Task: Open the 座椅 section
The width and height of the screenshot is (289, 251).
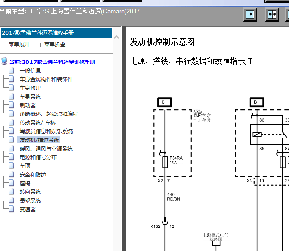Action: click(x=25, y=183)
